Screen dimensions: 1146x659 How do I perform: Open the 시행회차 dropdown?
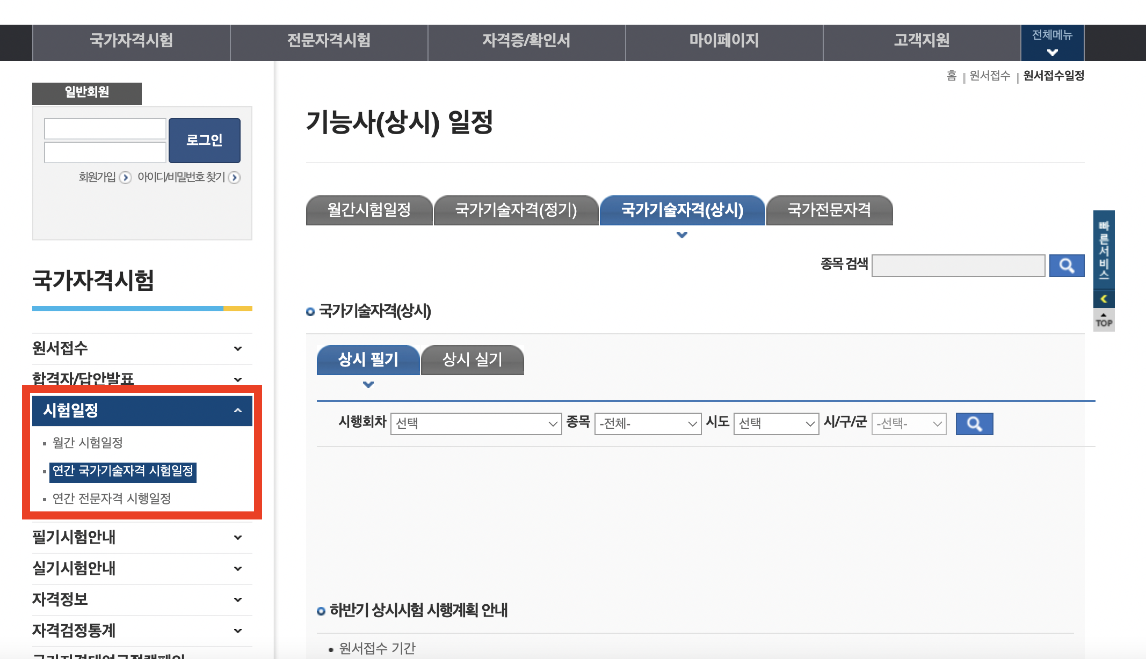pyautogui.click(x=476, y=424)
